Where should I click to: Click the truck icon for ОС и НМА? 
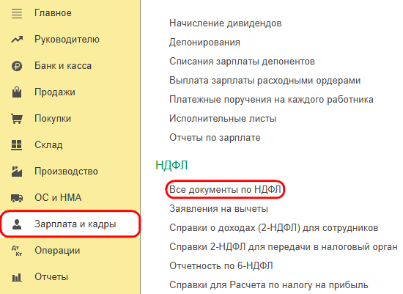[17, 198]
